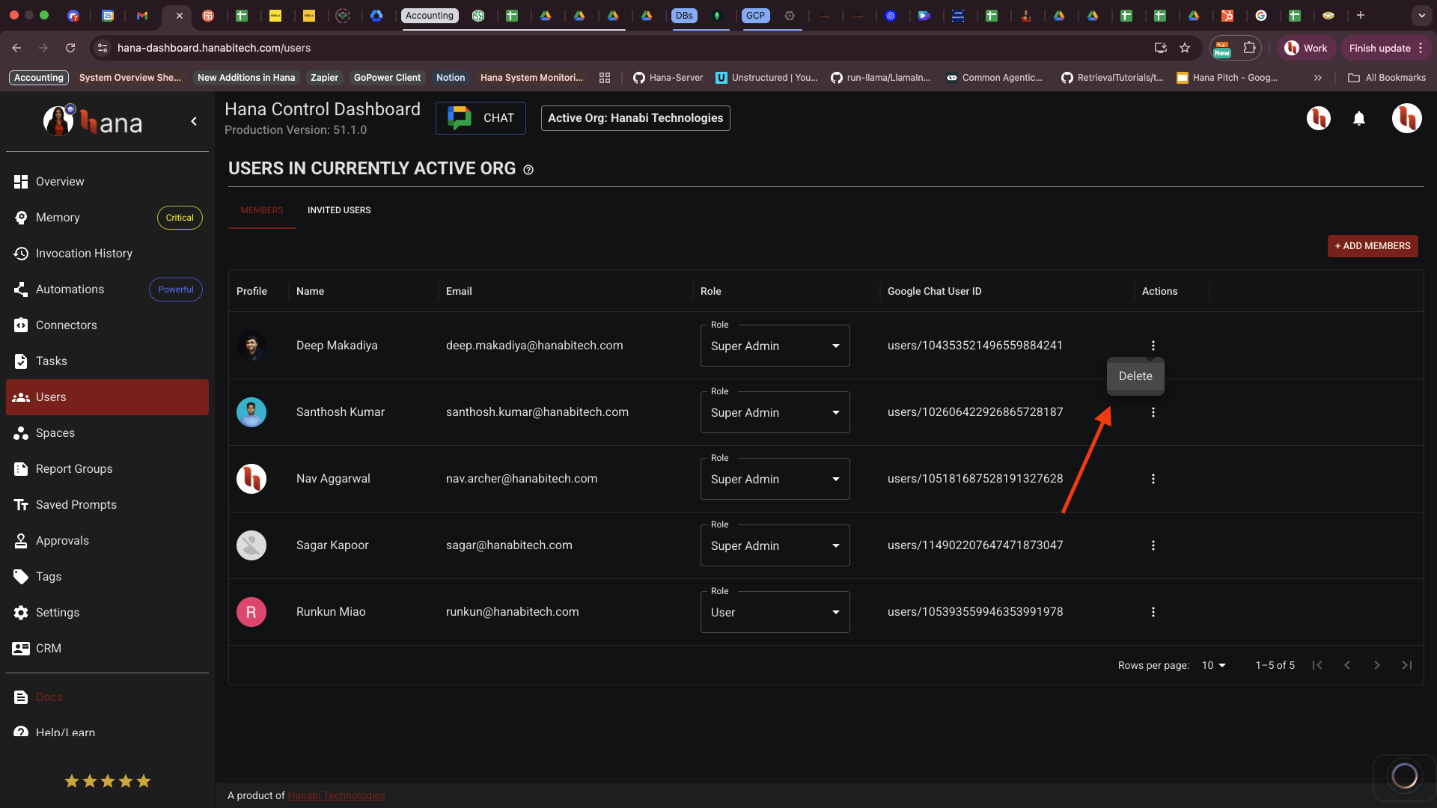Open the Hana-Server GitHub bookmark
Screen dimensions: 1437x808
tap(668, 78)
